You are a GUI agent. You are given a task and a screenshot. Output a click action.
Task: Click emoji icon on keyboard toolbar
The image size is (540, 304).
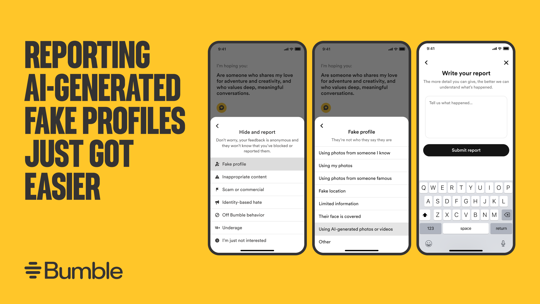point(429,243)
